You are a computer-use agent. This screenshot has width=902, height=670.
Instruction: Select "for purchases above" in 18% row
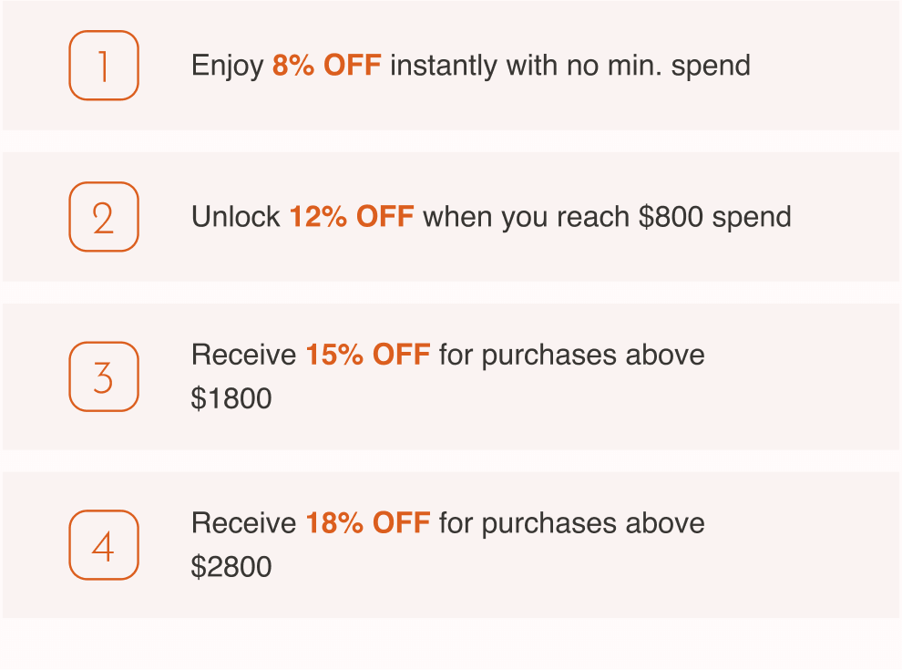coord(571,523)
